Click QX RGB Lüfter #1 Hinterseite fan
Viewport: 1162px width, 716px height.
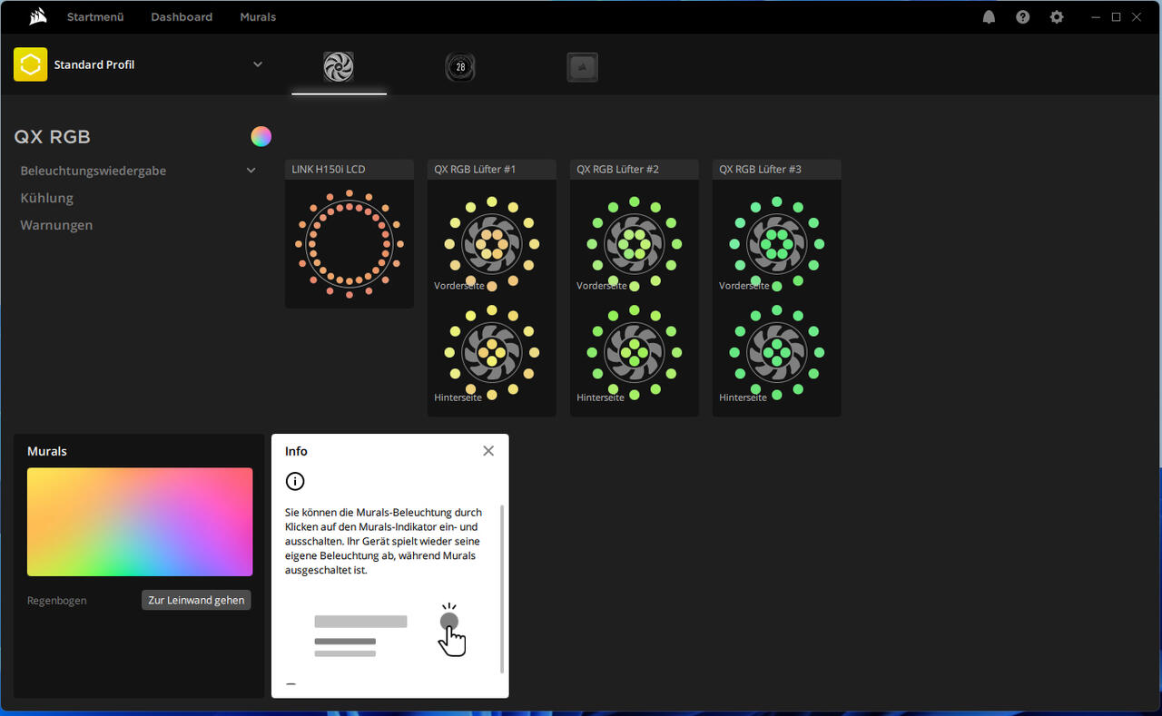pyautogui.click(x=492, y=352)
